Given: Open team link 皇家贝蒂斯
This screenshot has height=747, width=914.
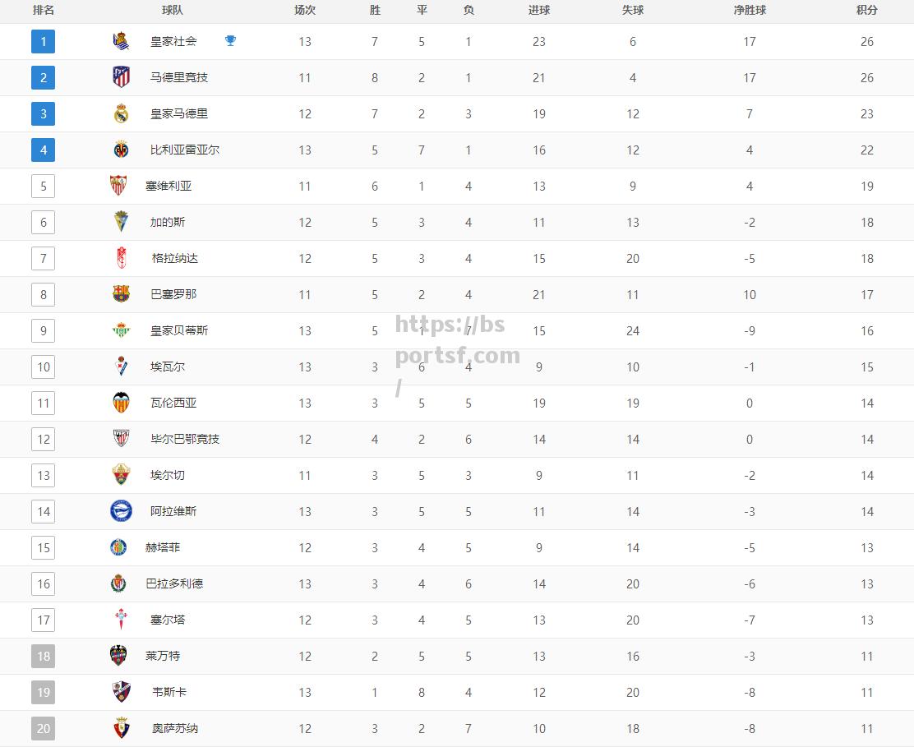Looking at the screenshot, I should (x=179, y=330).
